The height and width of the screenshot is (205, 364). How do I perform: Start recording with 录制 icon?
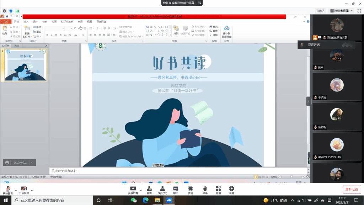point(190,189)
